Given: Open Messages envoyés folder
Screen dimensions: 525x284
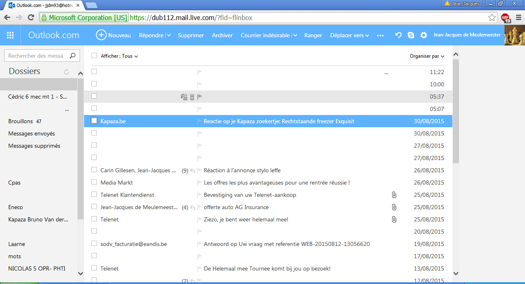Looking at the screenshot, I should (x=32, y=133).
